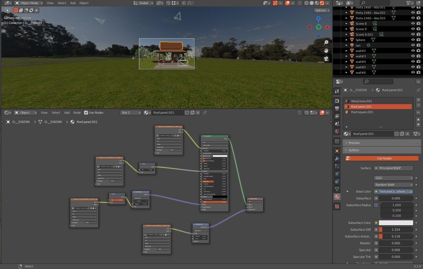Open the viewport Options dropdown
This screenshot has height=269, width=423.
(x=322, y=10)
